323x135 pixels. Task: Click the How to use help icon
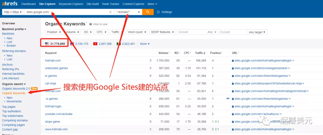tap(91, 24)
